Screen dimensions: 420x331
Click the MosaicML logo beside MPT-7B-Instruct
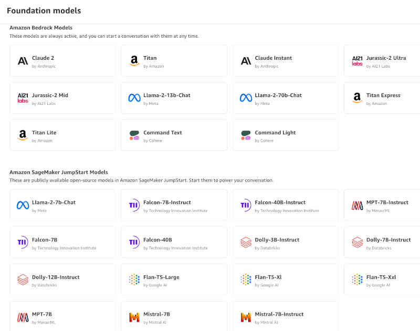(357, 205)
